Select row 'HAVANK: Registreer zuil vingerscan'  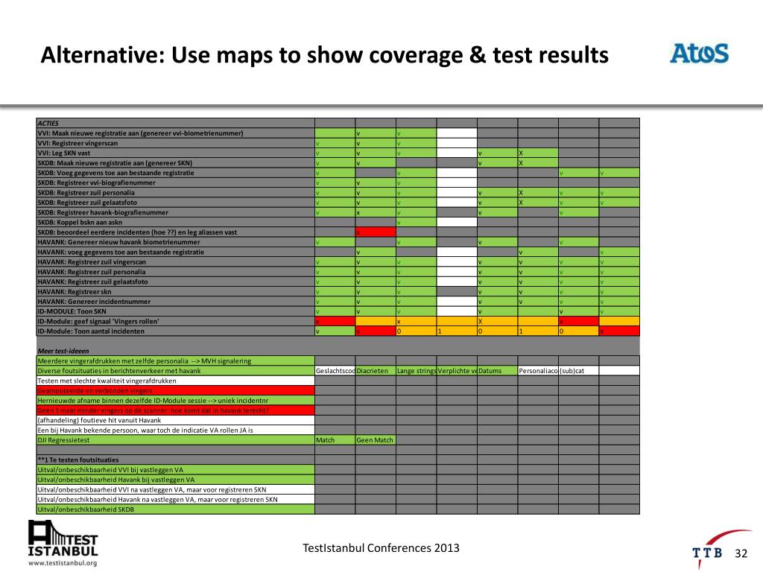176,262
